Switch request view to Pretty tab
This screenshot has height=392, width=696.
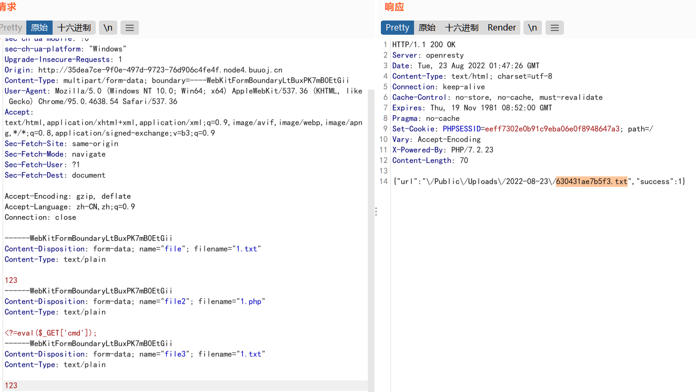coord(11,28)
